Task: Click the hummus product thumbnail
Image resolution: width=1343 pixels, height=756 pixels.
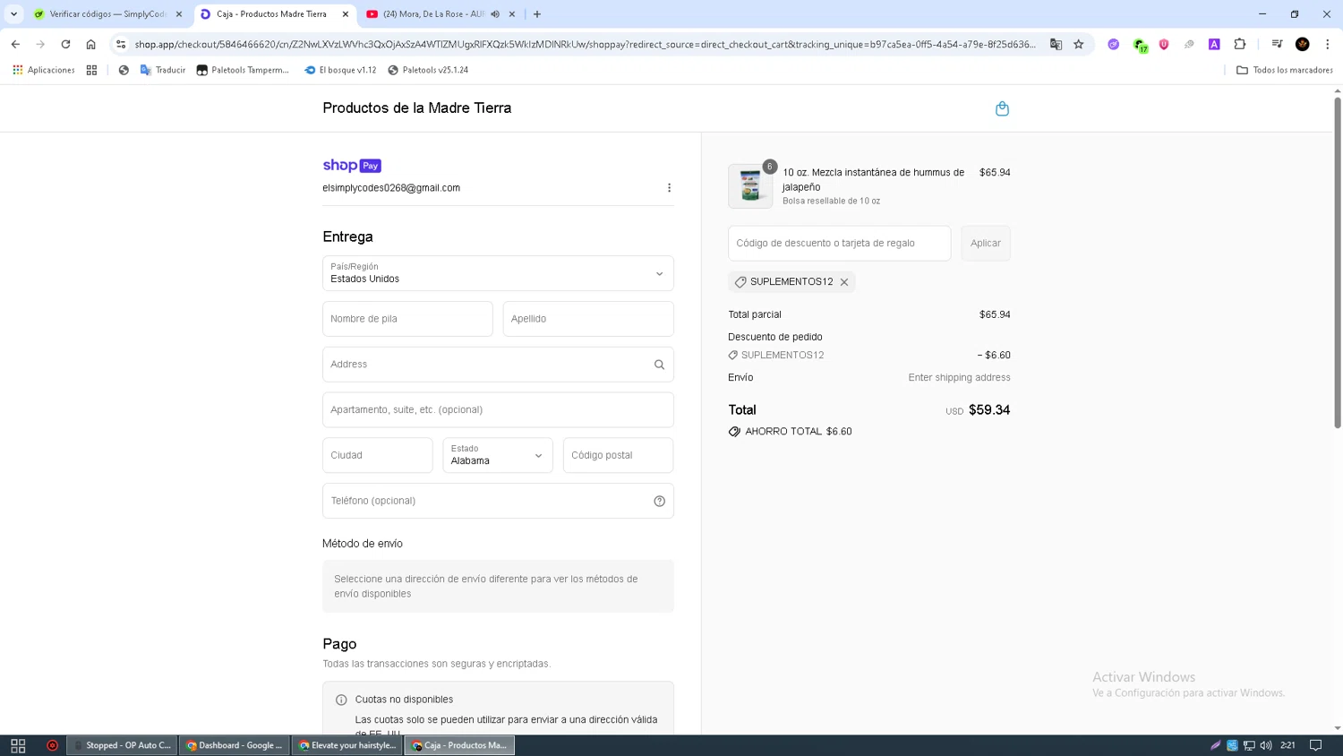Action: 750,186
